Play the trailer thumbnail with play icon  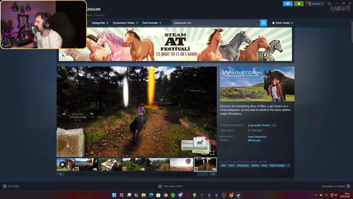65,164
